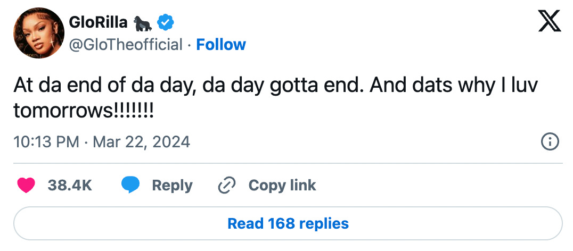Viewport: 573px width, 251px height.
Task: Like the tweet with the heart icon
Action: tap(26, 185)
